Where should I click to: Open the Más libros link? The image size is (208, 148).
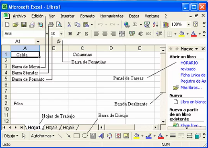coord(191,87)
